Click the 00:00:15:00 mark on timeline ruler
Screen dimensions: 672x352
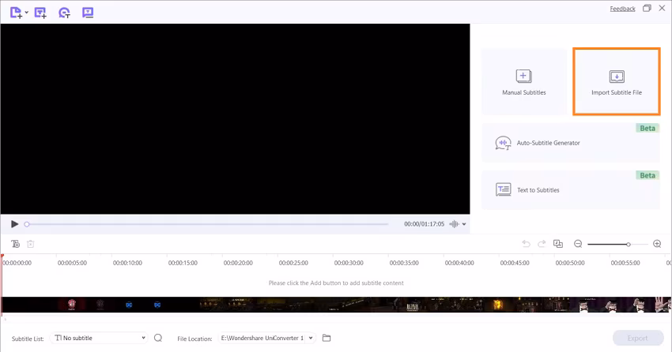[x=183, y=263]
